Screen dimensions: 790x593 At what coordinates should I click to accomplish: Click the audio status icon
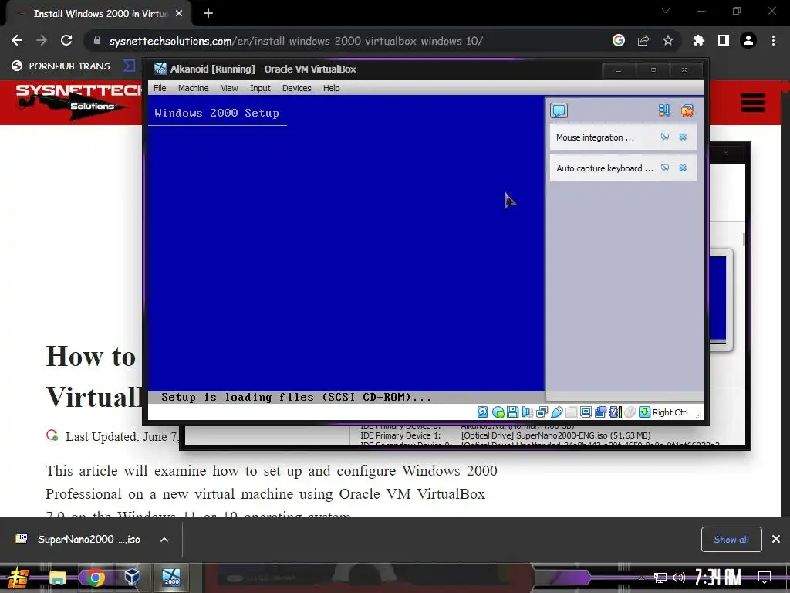(x=527, y=412)
